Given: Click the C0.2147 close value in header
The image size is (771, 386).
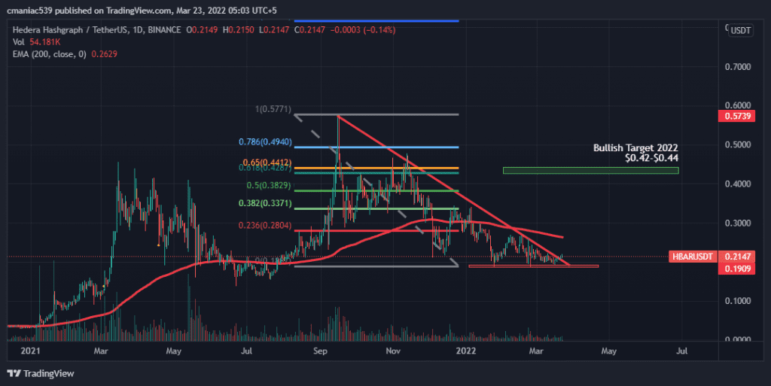Looking at the screenshot, I should click(x=309, y=30).
